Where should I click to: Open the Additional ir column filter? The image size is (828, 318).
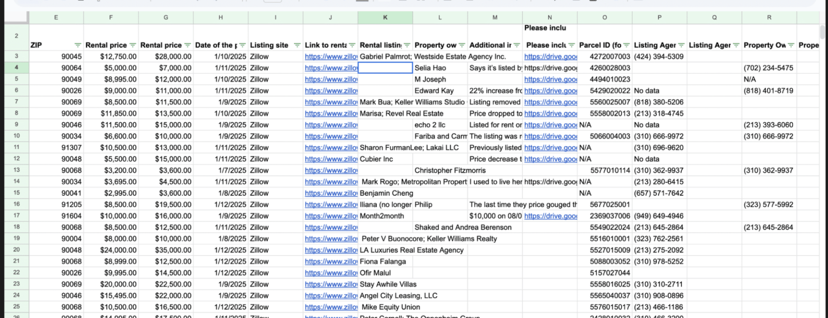click(x=516, y=45)
